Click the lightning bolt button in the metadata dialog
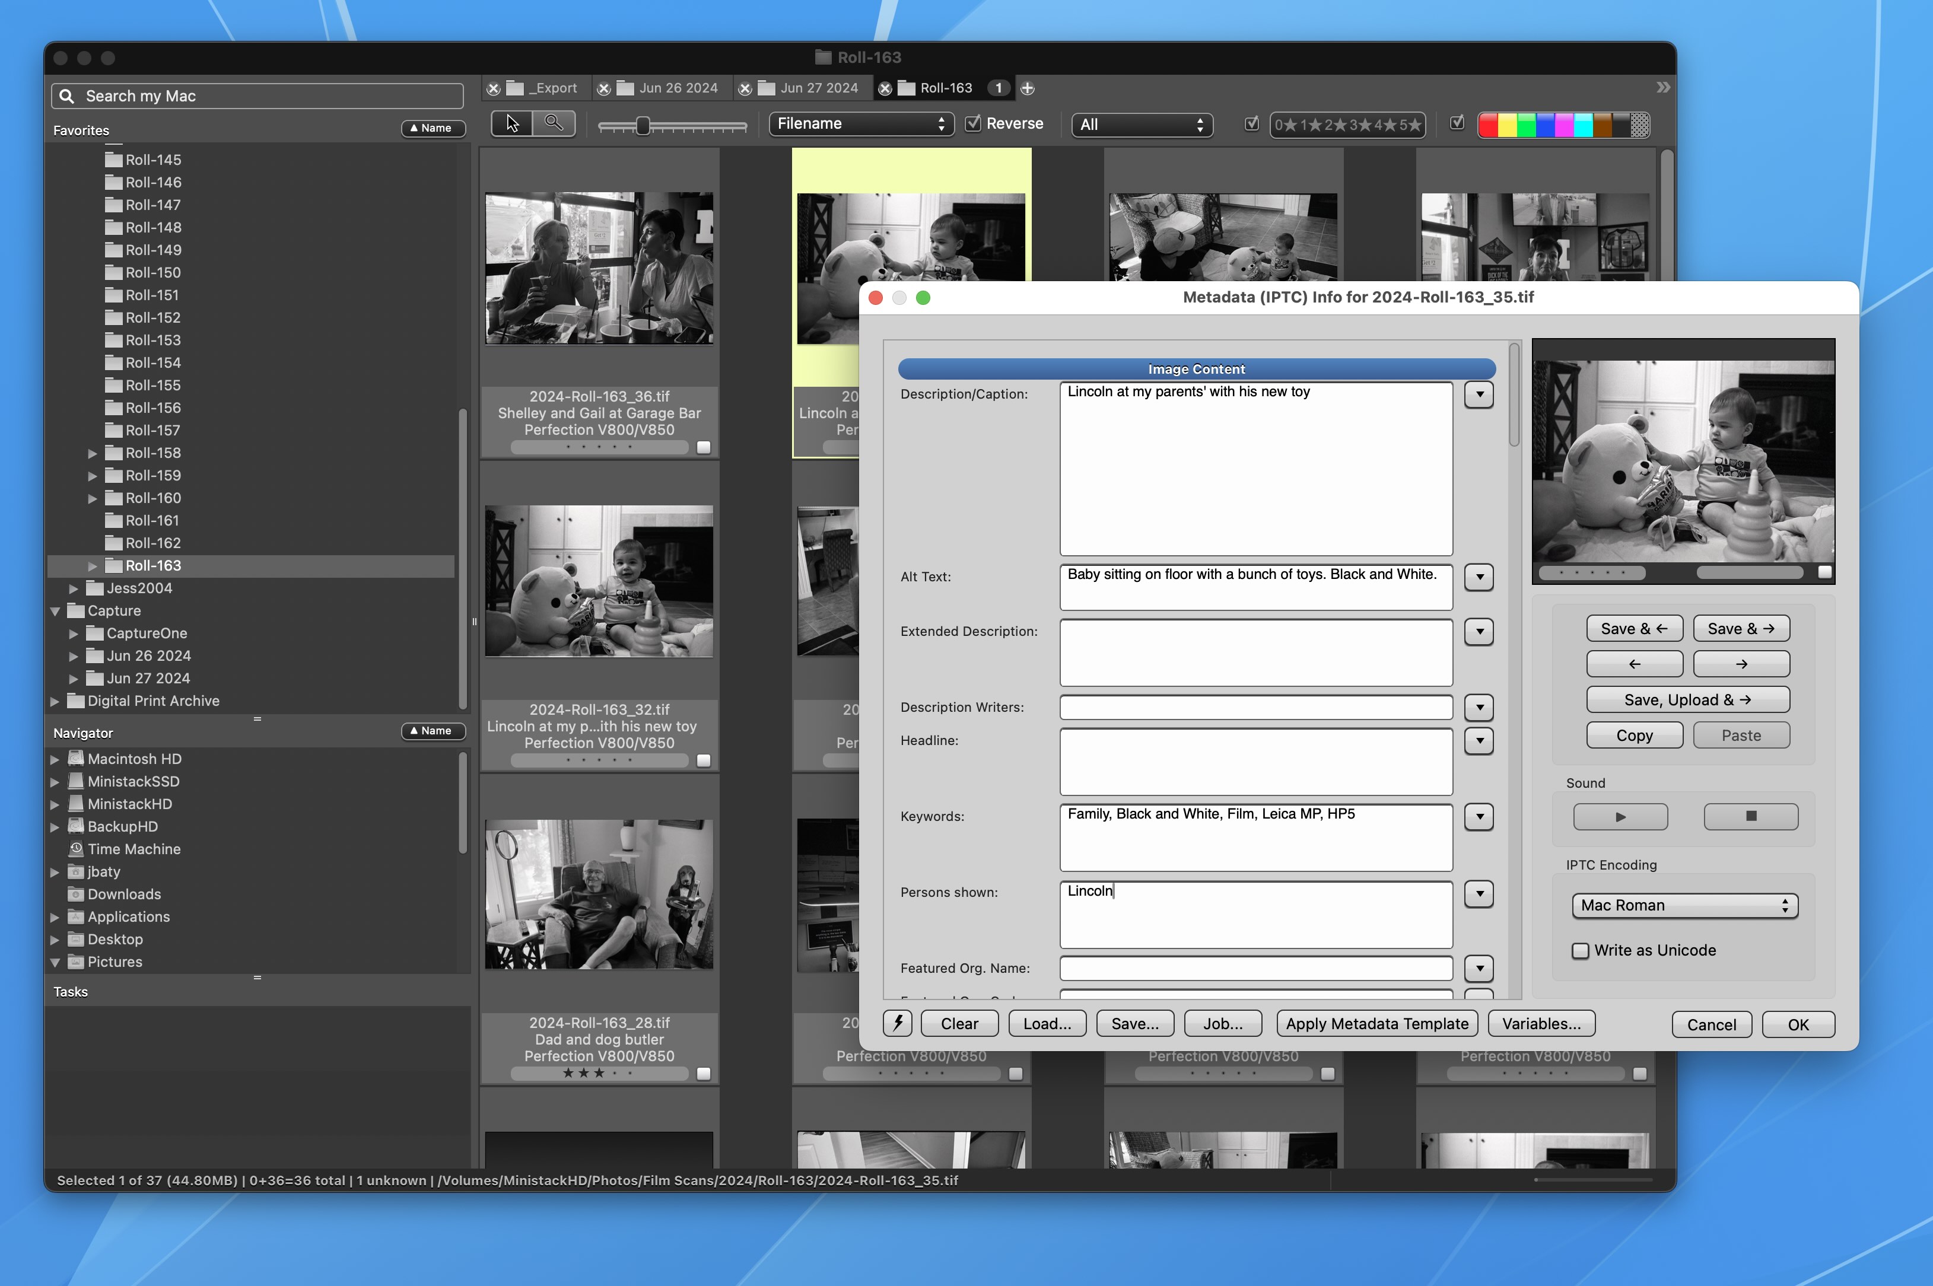Viewport: 1933px width, 1286px height. click(897, 1023)
